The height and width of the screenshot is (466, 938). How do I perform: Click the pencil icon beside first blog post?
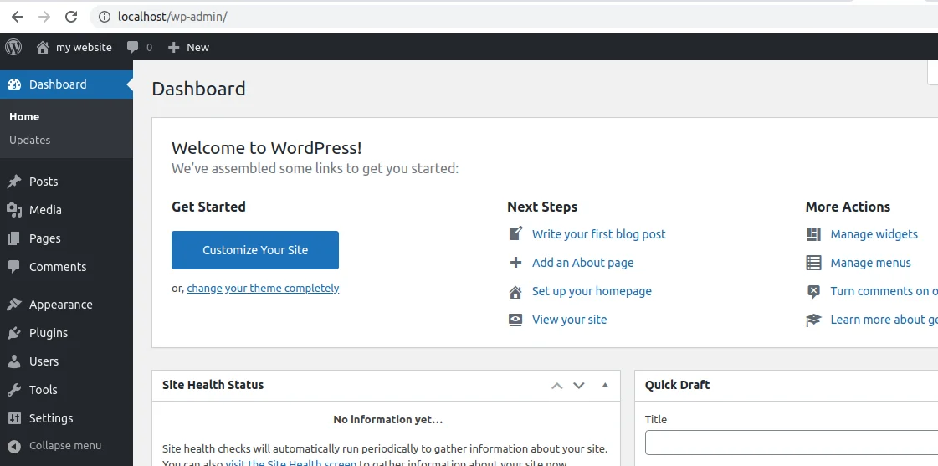pos(515,234)
